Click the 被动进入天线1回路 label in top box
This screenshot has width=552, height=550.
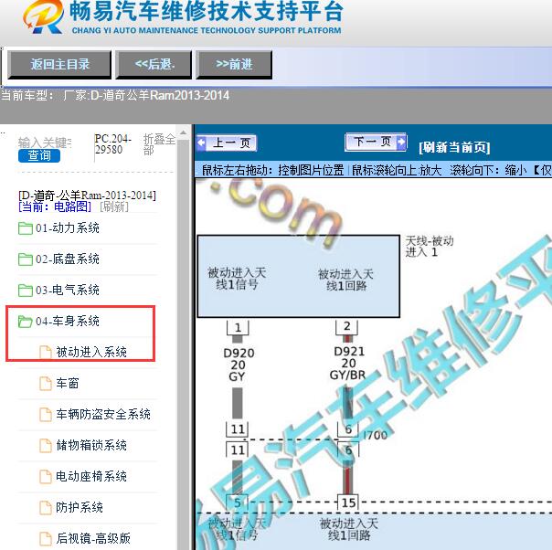[x=345, y=280]
